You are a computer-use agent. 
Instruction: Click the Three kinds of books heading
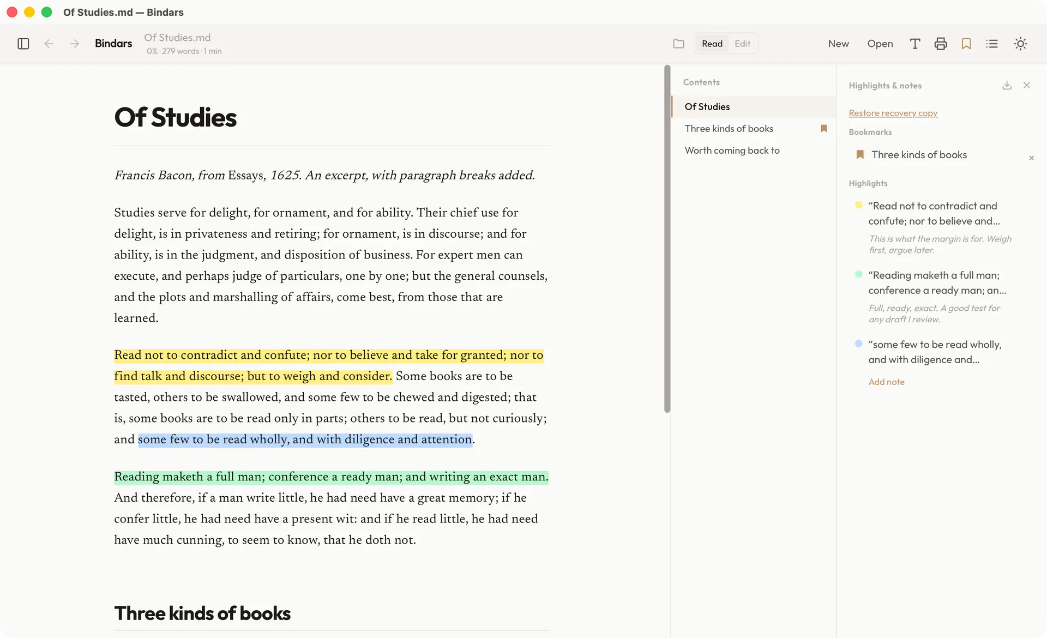tap(202, 613)
